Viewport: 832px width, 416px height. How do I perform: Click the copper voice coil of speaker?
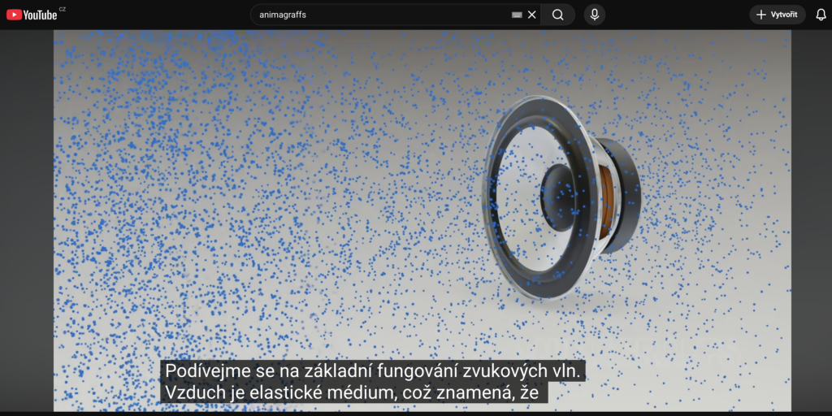coord(604,201)
